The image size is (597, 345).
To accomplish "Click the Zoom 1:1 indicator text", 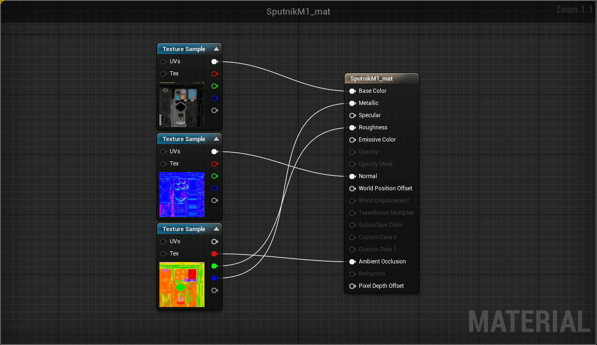I will [574, 9].
